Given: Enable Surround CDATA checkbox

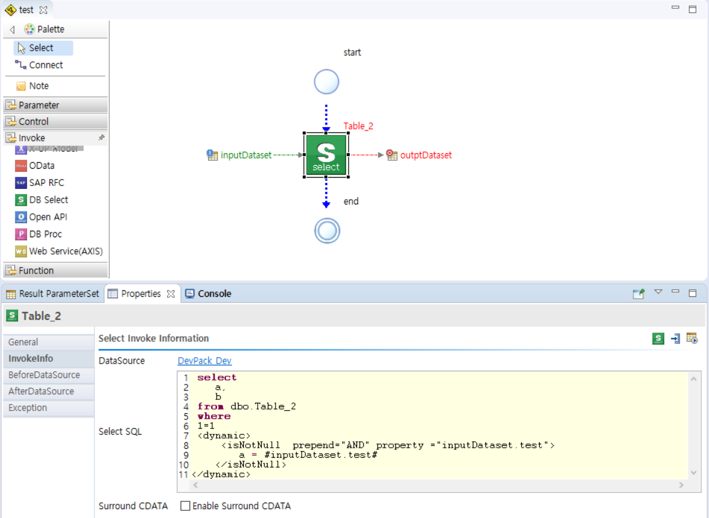Looking at the screenshot, I should click(x=185, y=506).
